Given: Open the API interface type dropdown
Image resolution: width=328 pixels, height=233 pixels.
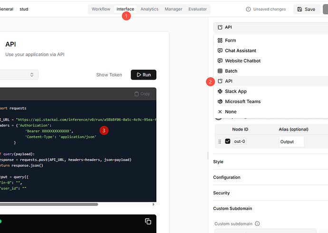Looking at the screenshot, I should (270, 28).
